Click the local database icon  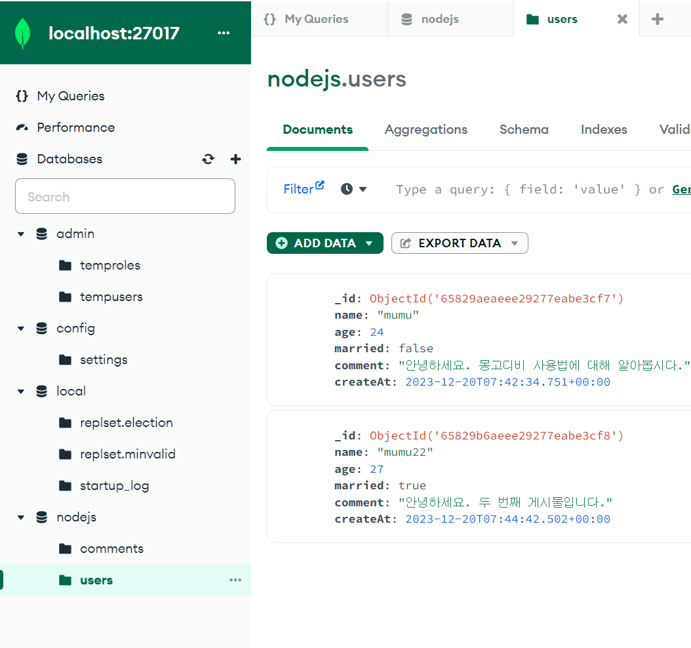[x=41, y=392]
